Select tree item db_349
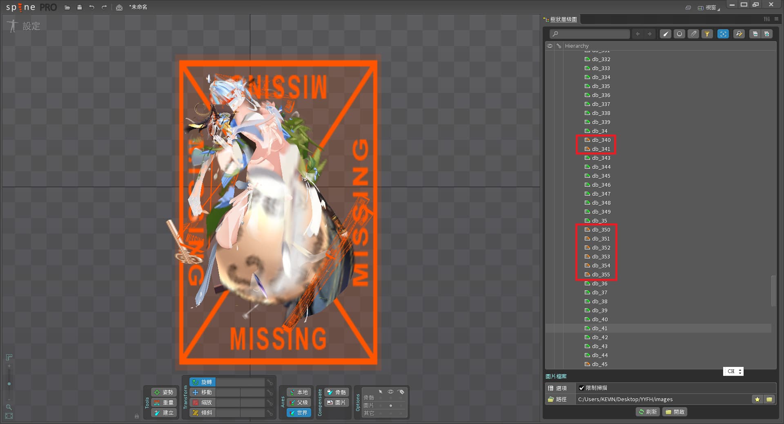784x424 pixels. 601,212
